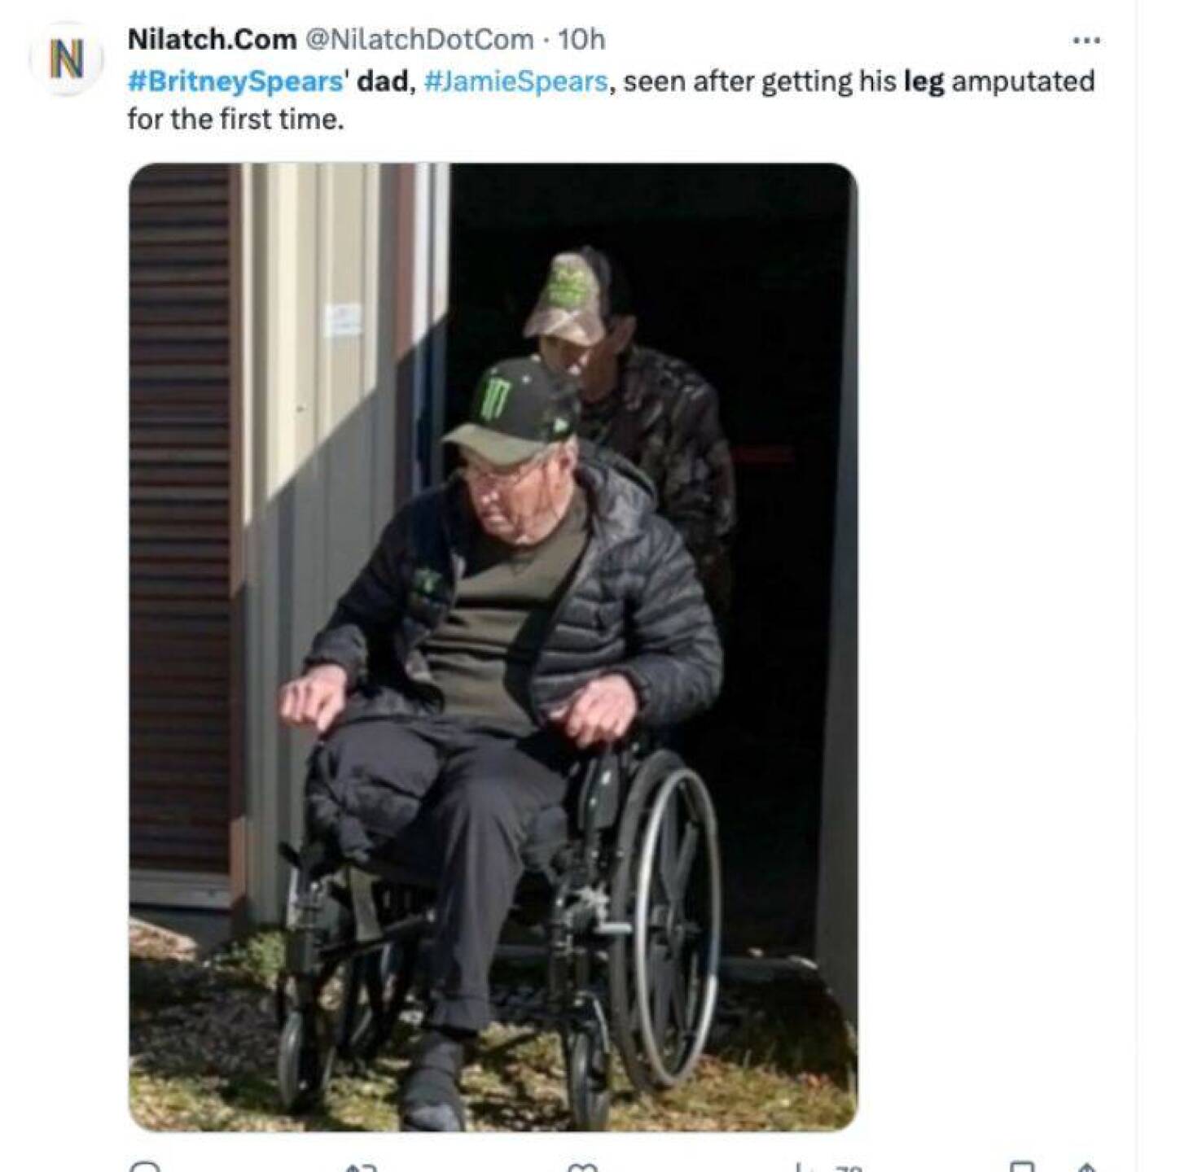Reply to the tweet with comment icon
The width and height of the screenshot is (1193, 1172).
click(x=143, y=1166)
